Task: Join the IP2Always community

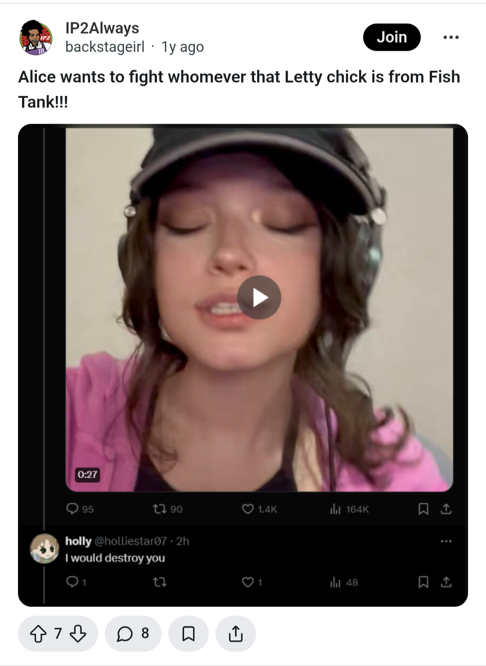Action: (391, 37)
